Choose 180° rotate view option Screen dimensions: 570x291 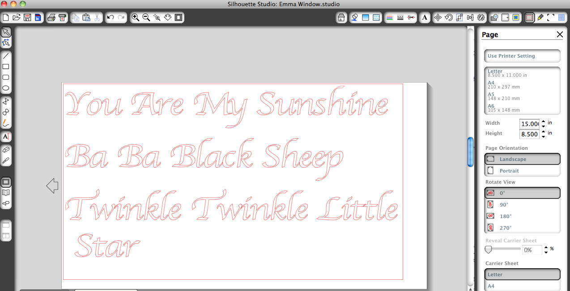click(x=522, y=216)
